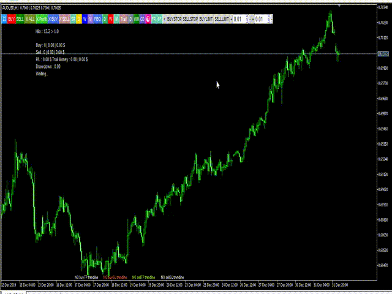This screenshot has width=392, height=294.
Task: Click the Hilo : 13.2 > 1.0 text
Action: [x=47, y=31]
